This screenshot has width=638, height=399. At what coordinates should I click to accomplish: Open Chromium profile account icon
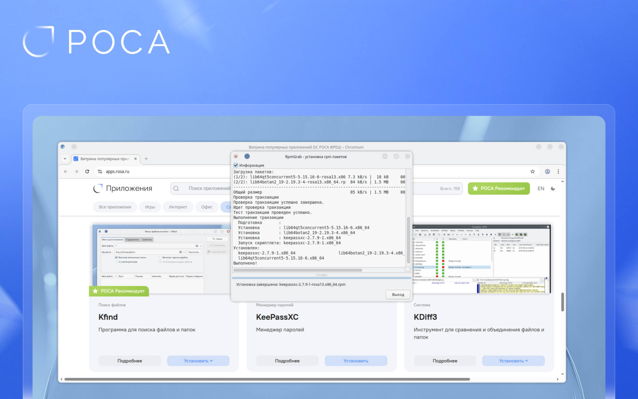click(x=548, y=172)
